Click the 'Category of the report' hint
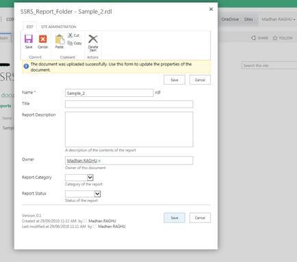The width and height of the screenshot is (297, 262). (x=83, y=184)
